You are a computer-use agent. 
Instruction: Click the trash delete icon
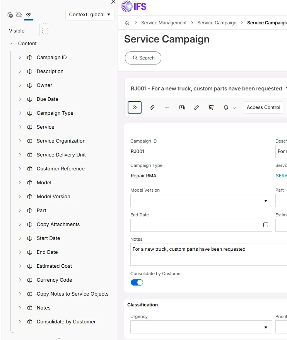tap(211, 107)
